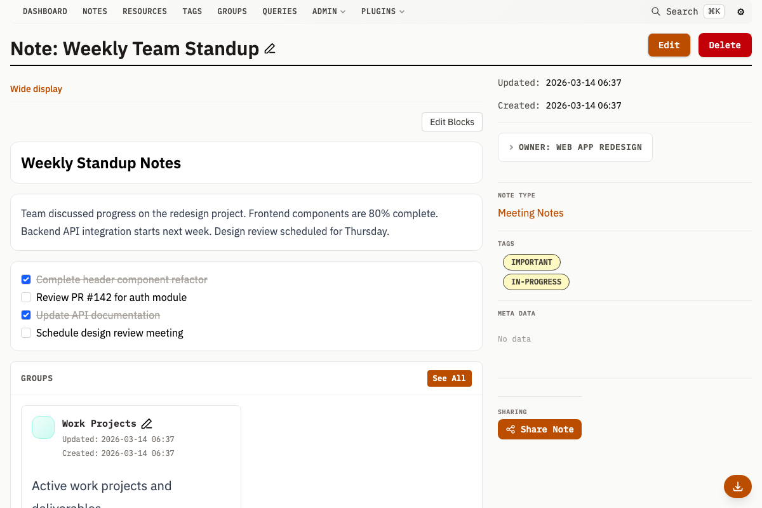Screen dimensions: 762x508
Task: Expand the Owner: Web App Redesign section
Action: (x=575, y=147)
